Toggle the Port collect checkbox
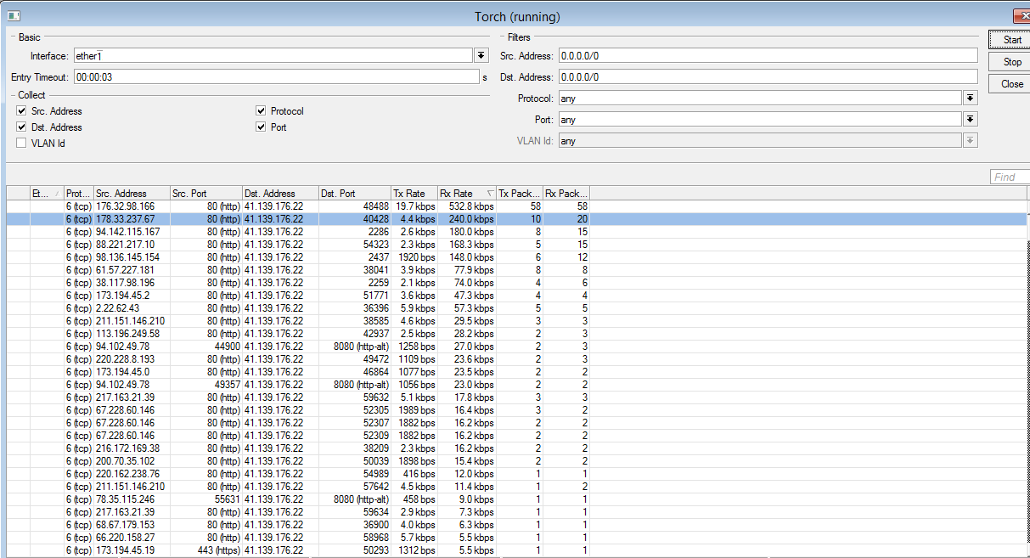Screen dimensions: 1030x558 coord(262,127)
